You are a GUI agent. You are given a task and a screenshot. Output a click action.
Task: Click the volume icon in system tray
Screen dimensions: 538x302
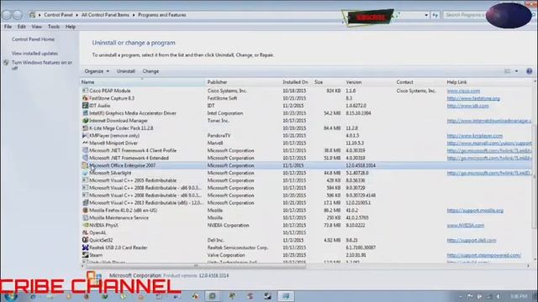(498, 296)
